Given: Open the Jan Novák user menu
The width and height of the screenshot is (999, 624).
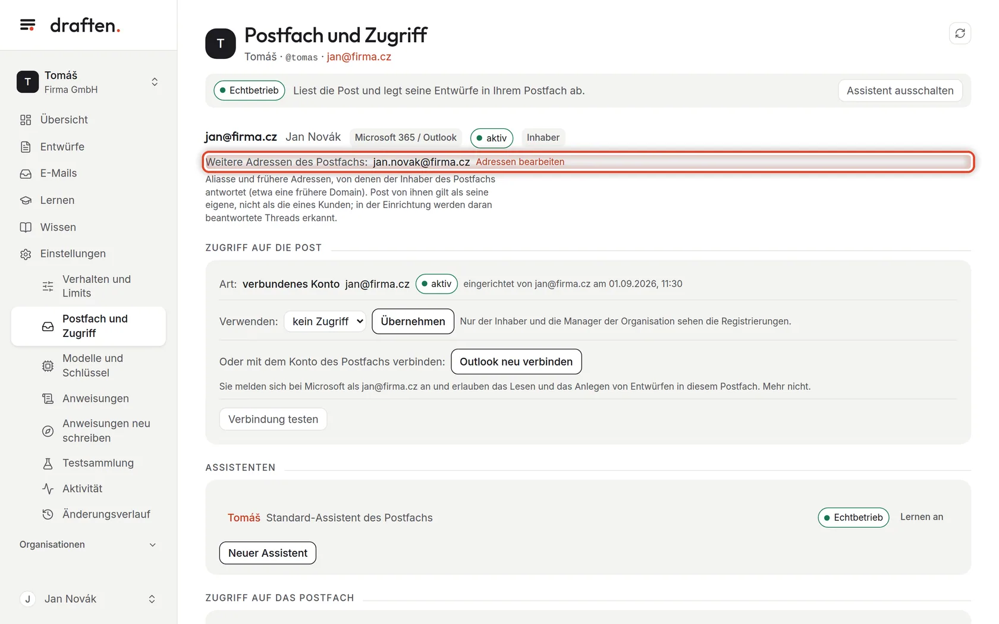Looking at the screenshot, I should [88, 599].
